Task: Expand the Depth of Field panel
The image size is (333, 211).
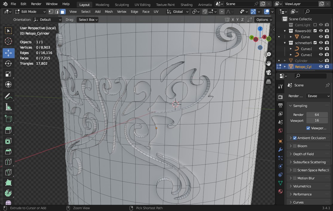Action: tap(303, 154)
